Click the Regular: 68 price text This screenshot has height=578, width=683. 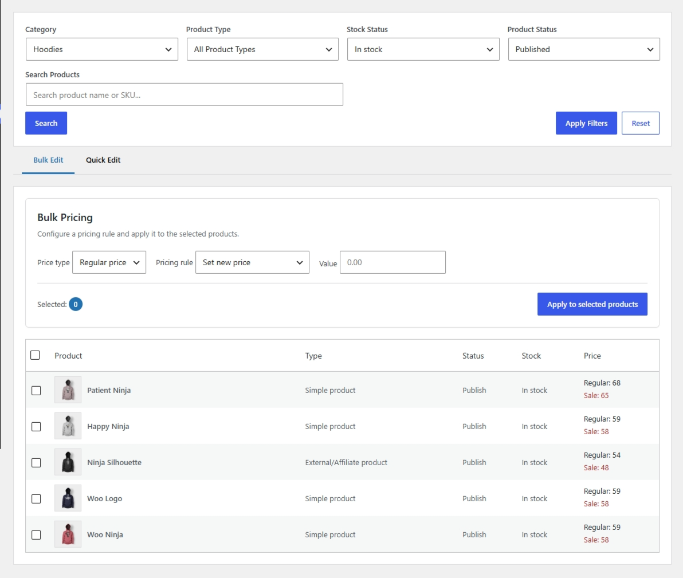pos(602,383)
